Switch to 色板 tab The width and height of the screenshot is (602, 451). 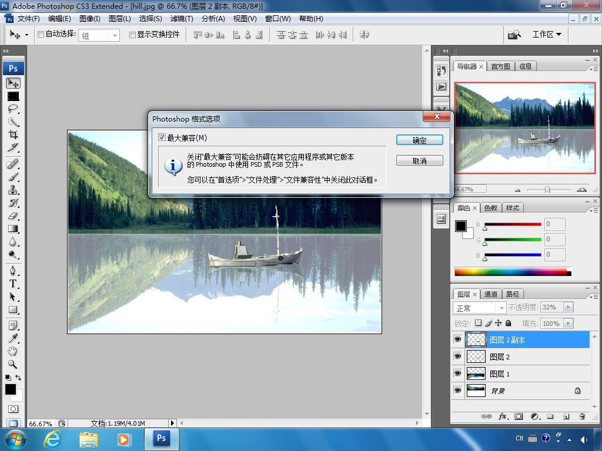491,208
